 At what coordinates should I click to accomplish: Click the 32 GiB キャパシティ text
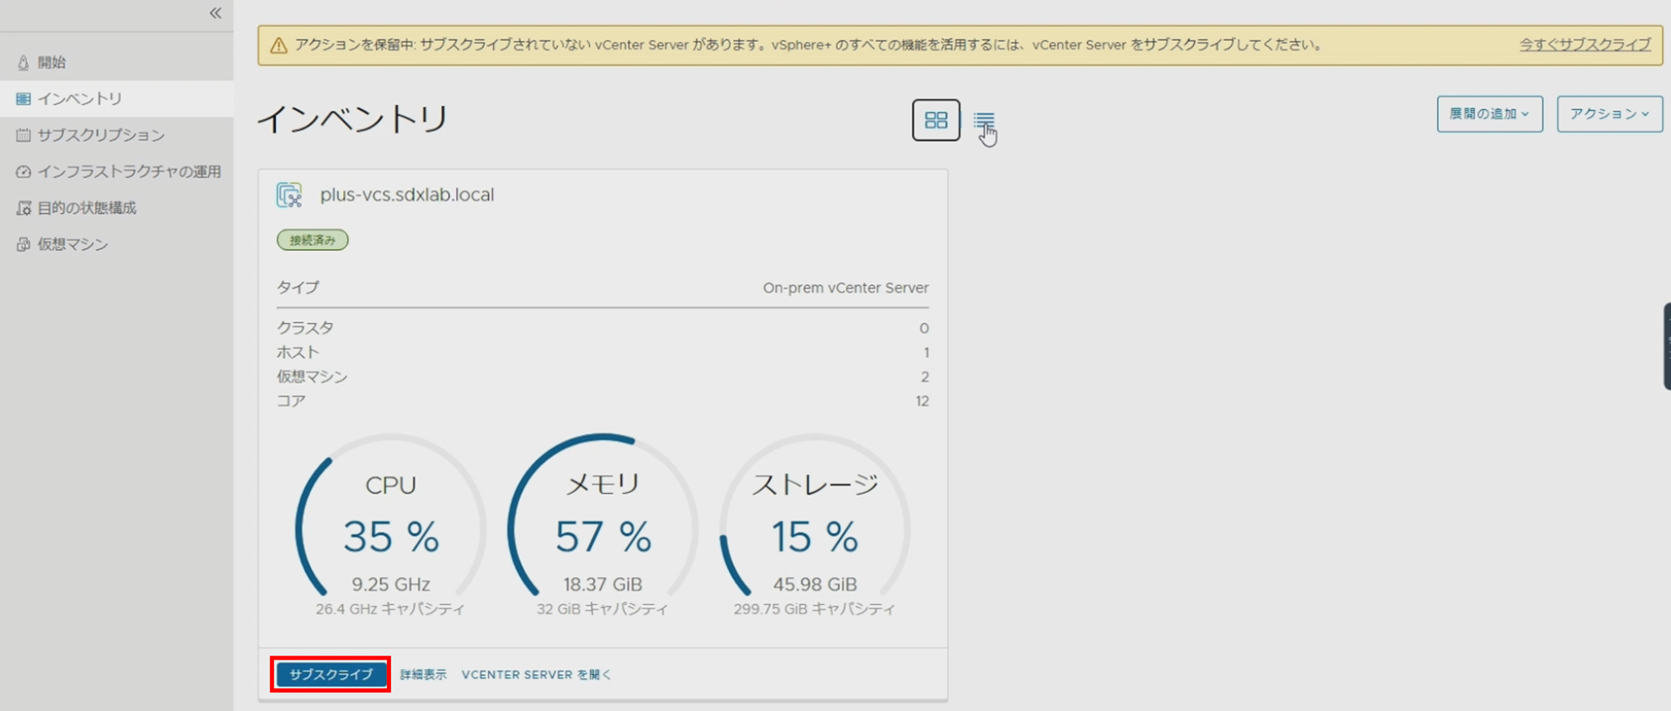point(602,609)
